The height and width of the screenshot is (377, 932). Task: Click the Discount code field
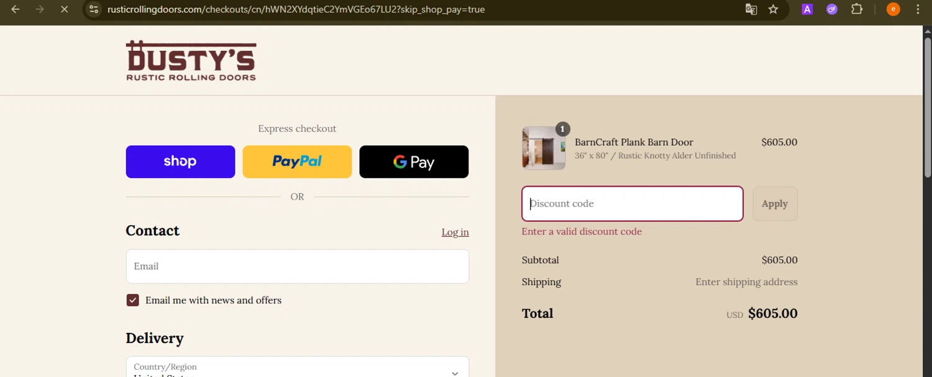click(633, 203)
